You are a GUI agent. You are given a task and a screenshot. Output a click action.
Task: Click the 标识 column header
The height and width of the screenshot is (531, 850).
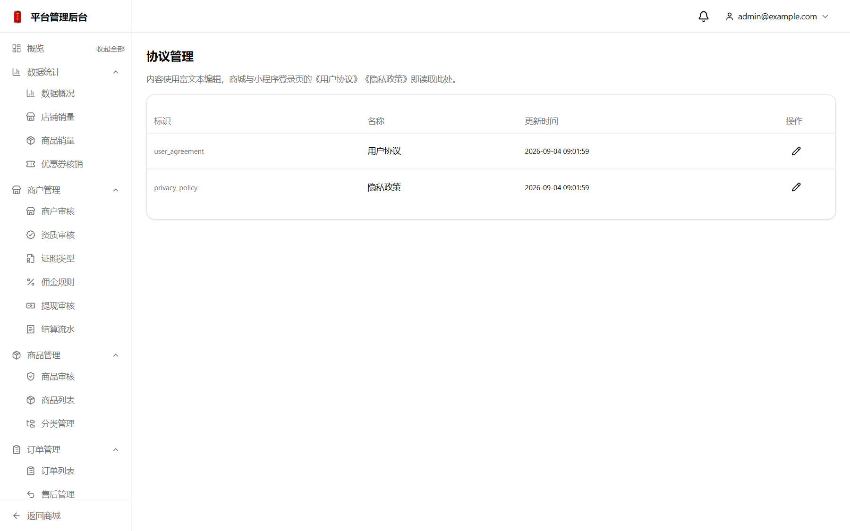click(x=162, y=121)
